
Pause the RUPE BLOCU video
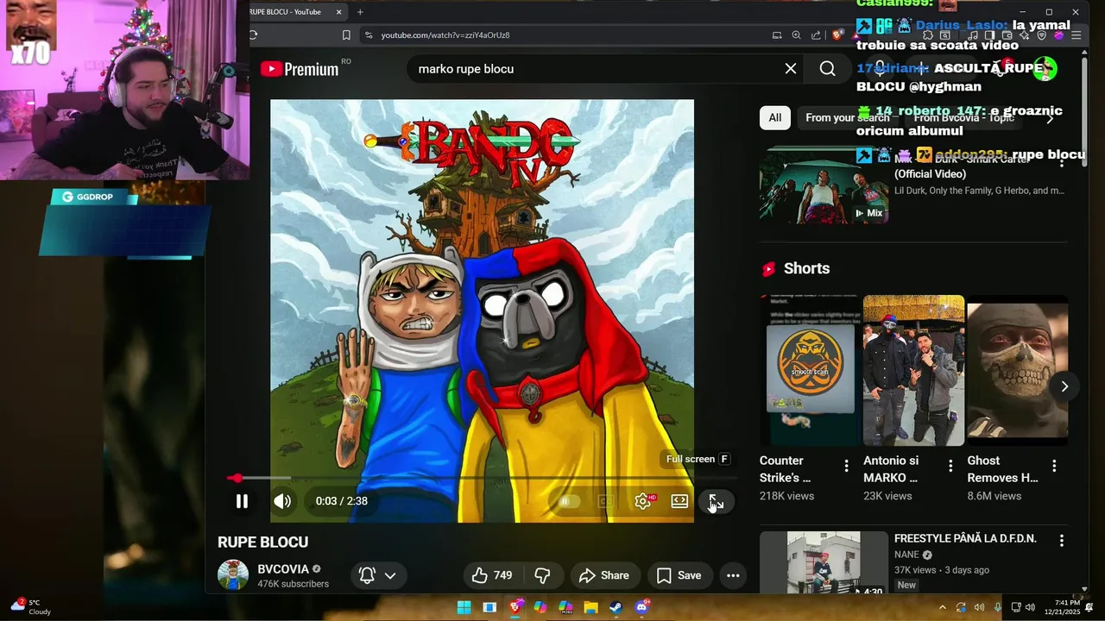242,501
